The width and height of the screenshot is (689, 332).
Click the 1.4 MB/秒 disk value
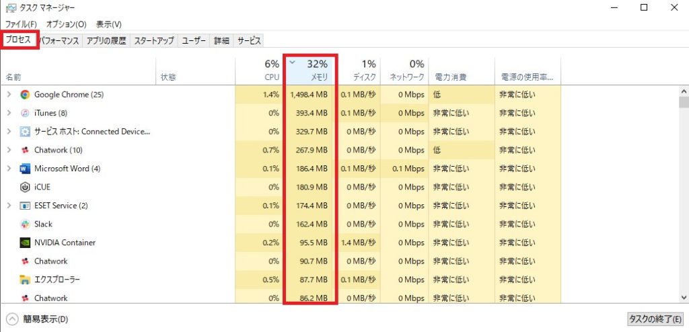coord(358,243)
